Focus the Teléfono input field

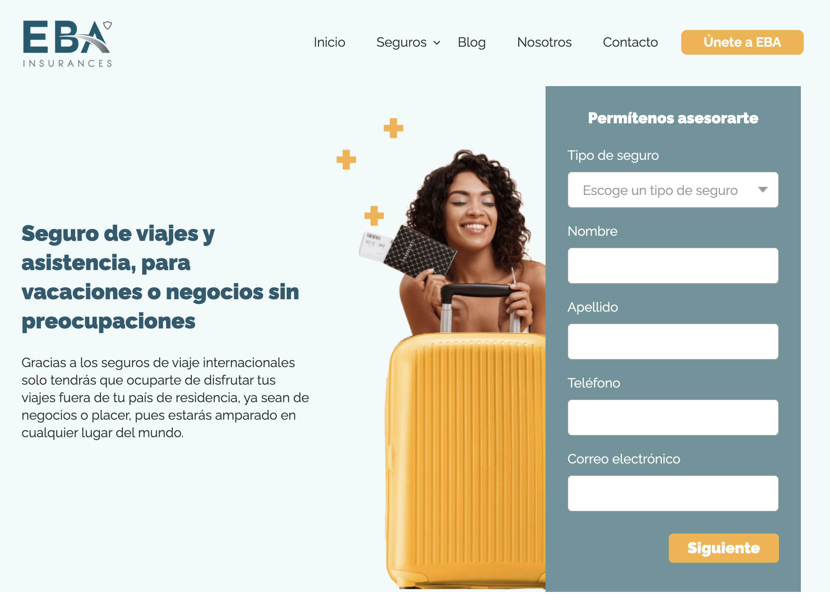673,417
